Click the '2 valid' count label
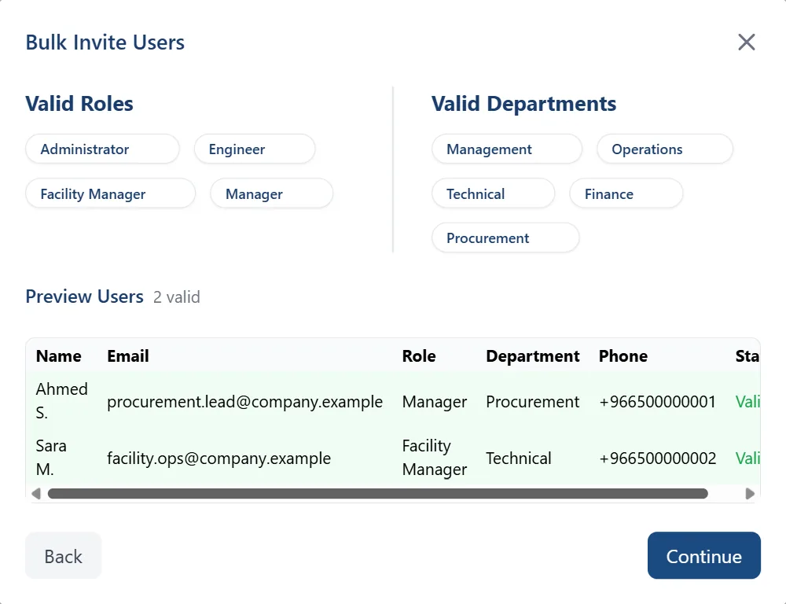786x604 pixels. (176, 297)
